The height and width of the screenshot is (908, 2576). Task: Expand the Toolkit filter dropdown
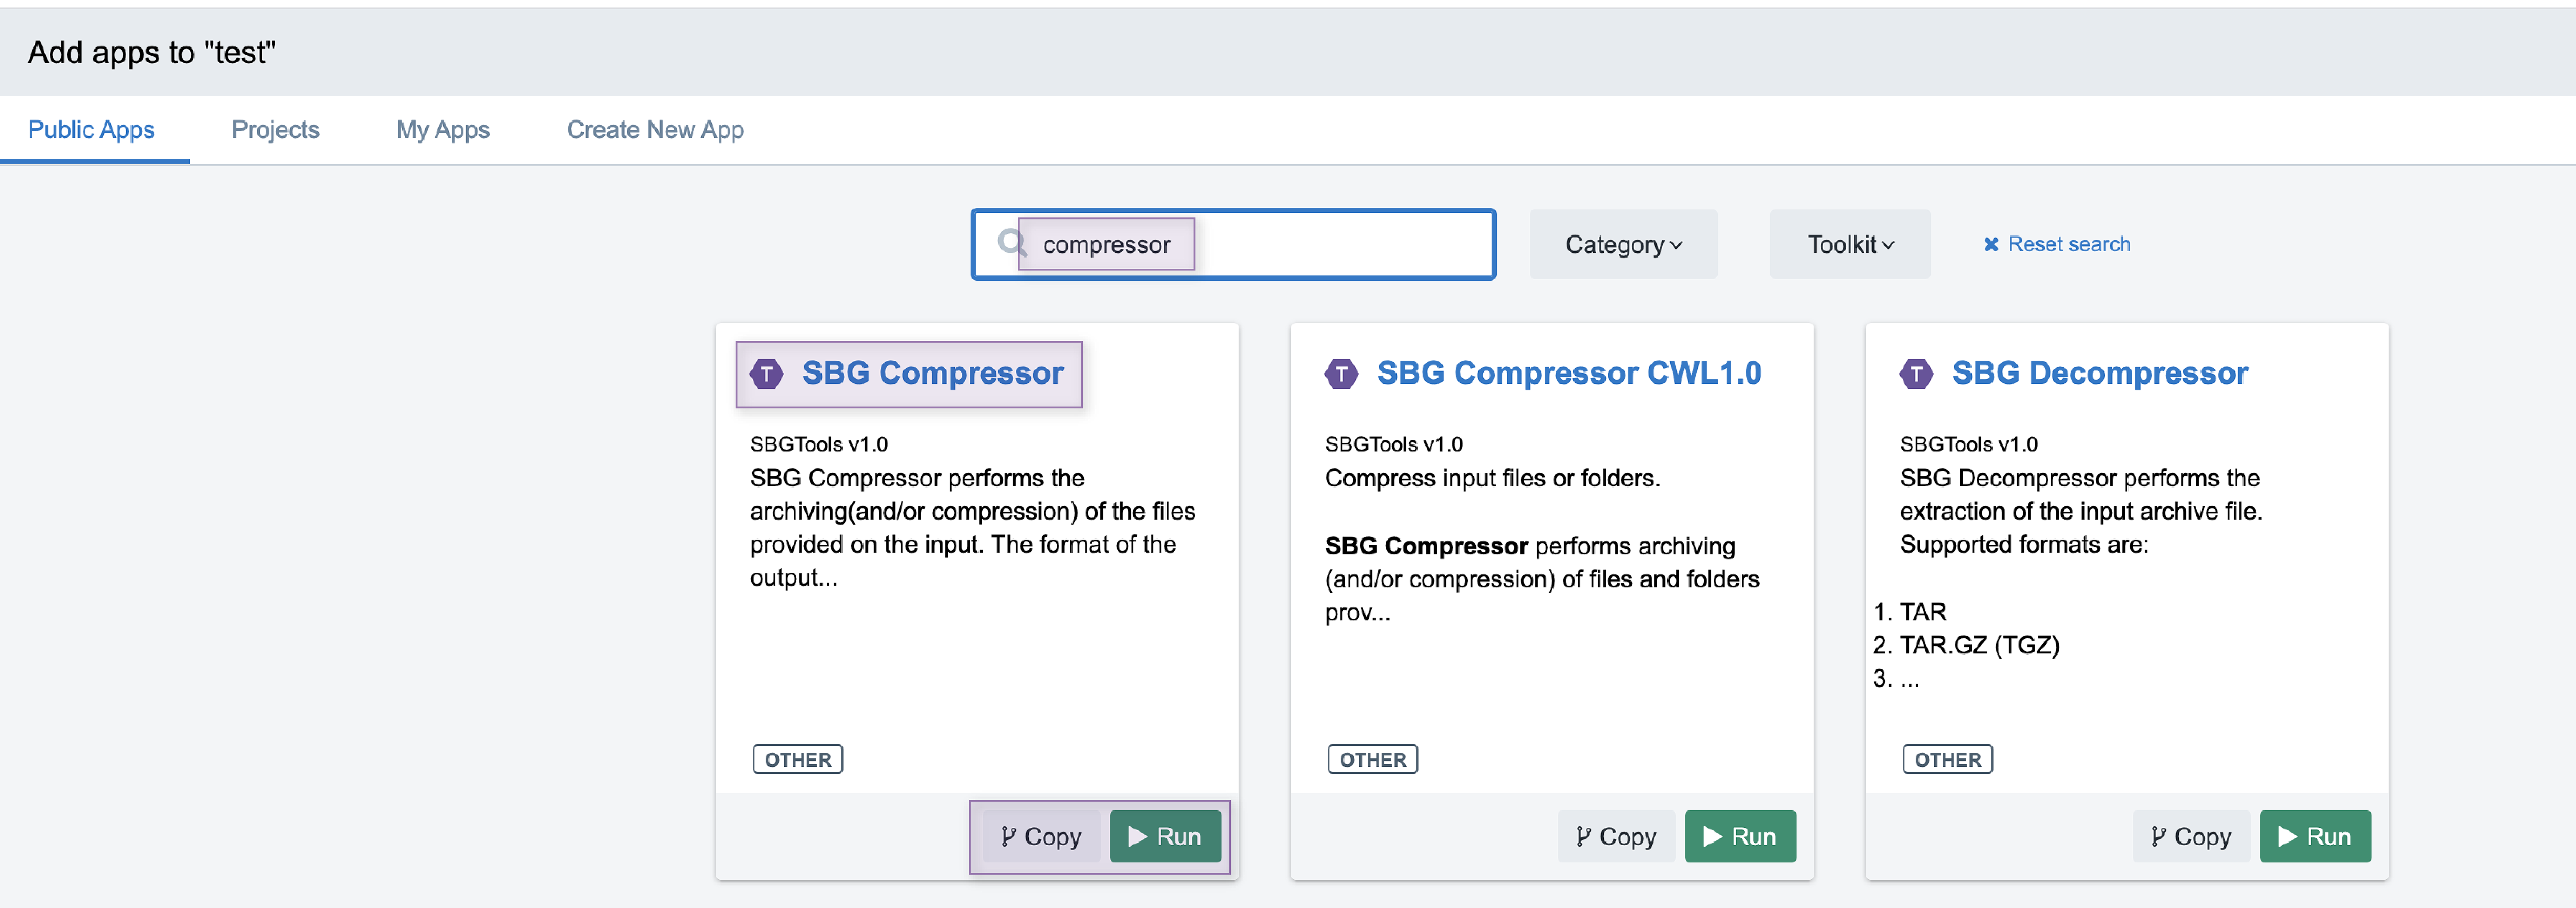tap(1849, 245)
